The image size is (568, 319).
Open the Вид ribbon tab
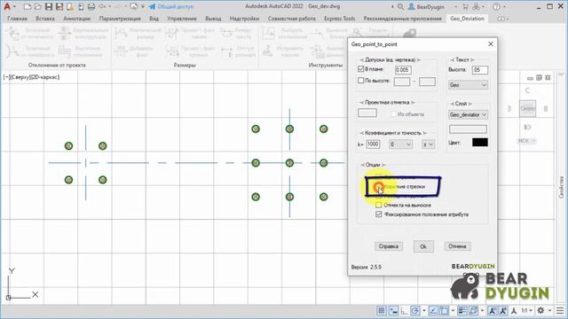coord(154,19)
